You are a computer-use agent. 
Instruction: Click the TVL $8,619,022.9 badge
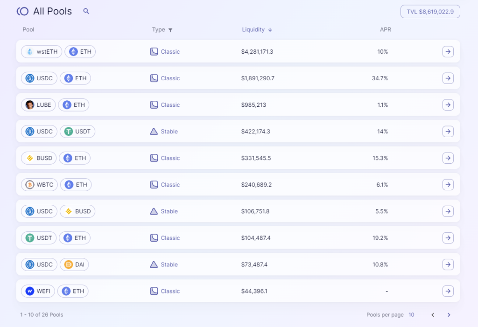pyautogui.click(x=430, y=12)
